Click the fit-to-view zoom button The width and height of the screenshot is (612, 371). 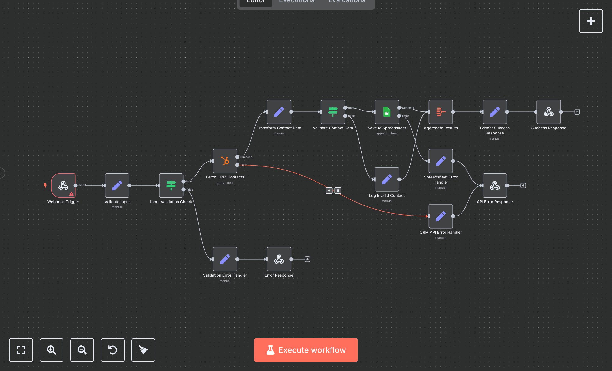click(x=21, y=350)
